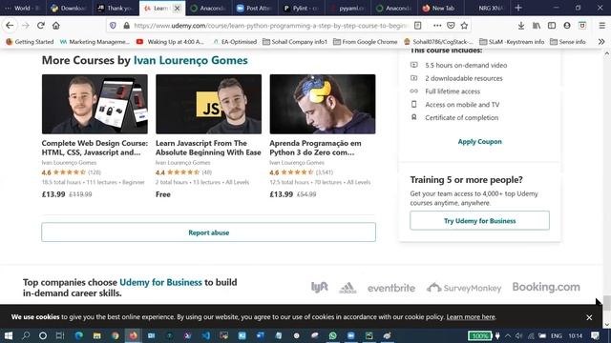Open the Windows Start menu

[8, 335]
